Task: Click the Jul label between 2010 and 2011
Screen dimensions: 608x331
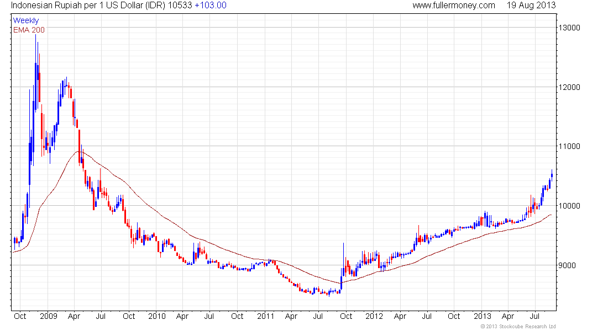Action: pos(209,316)
